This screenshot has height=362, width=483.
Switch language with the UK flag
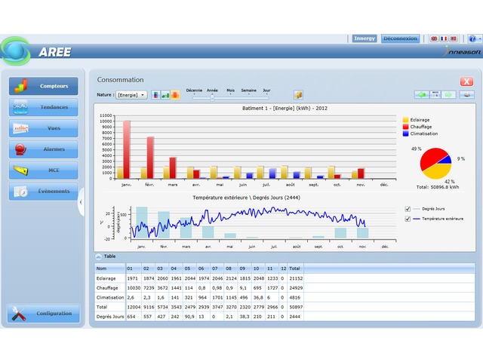coord(434,38)
